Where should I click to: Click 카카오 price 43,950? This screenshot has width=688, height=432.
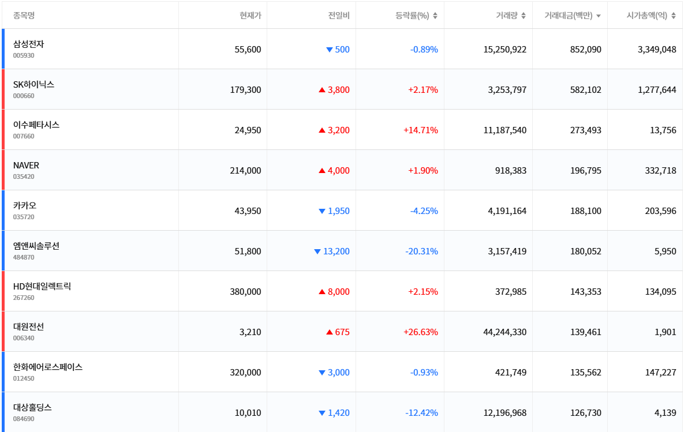248,211
